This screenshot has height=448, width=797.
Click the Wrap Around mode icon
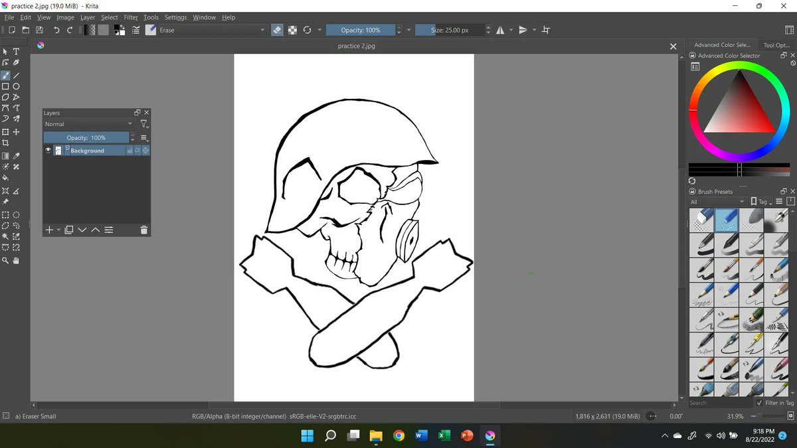(x=546, y=30)
